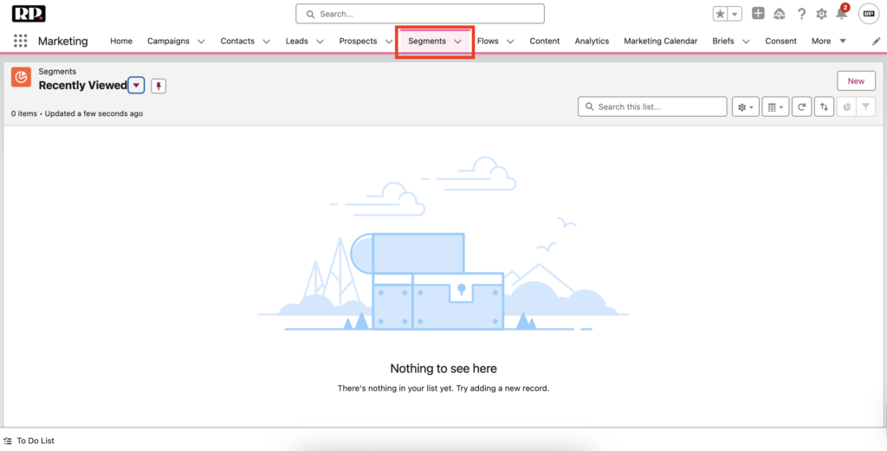Refresh the Segments list

coord(802,106)
